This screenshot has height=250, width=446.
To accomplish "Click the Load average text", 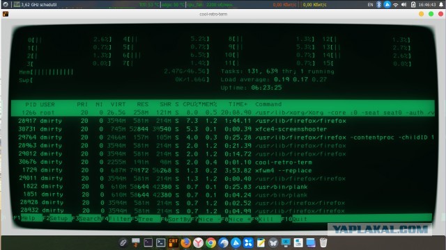I will (274, 79).
